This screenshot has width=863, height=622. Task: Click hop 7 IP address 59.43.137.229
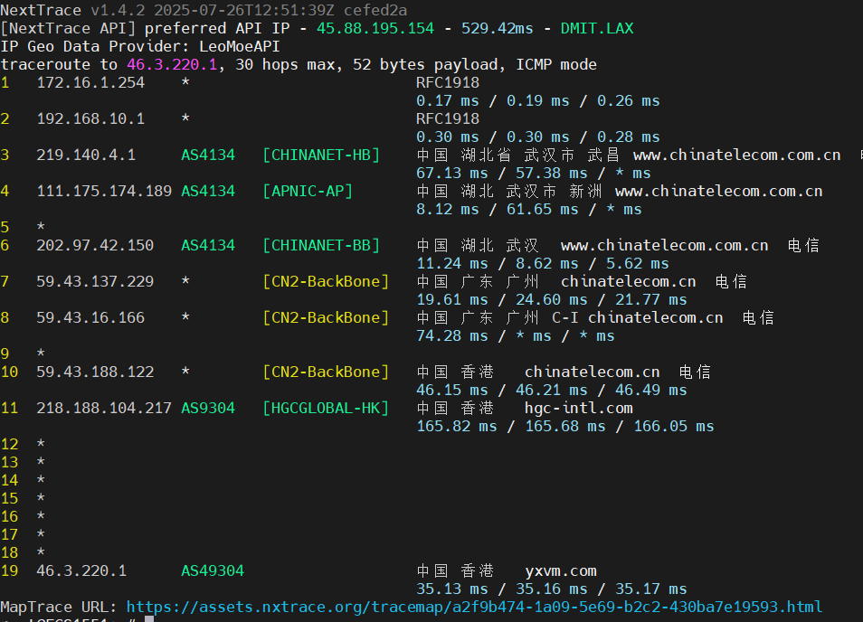pos(95,281)
